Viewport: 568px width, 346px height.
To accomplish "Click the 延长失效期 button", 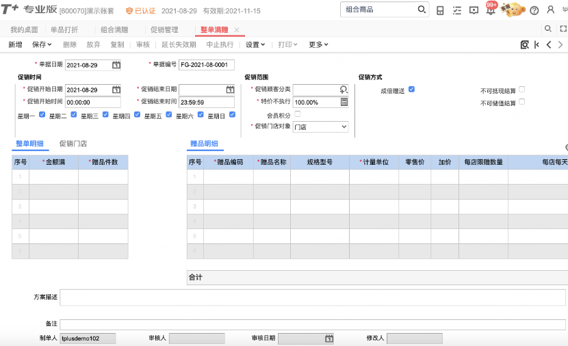I will [x=179, y=44].
